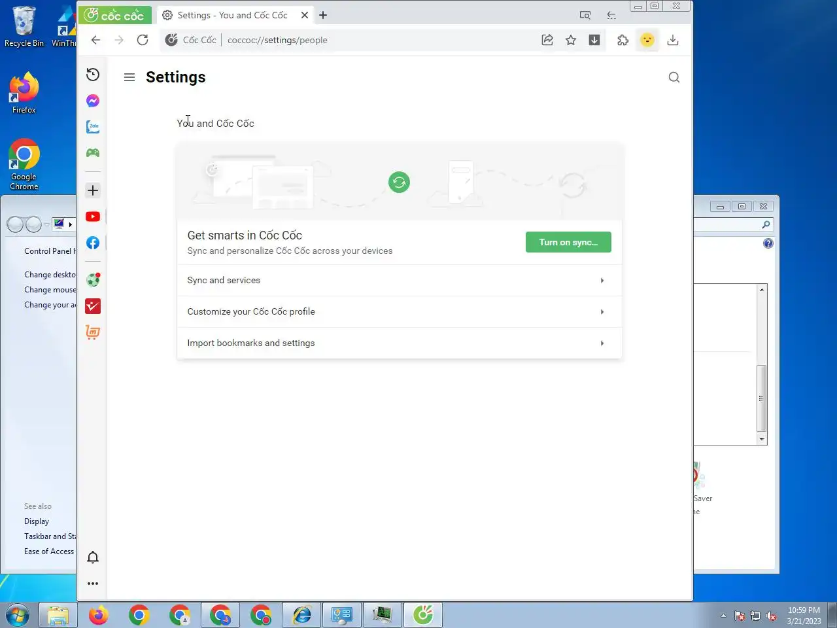Go back to previous page
The height and width of the screenshot is (628, 837).
95,40
